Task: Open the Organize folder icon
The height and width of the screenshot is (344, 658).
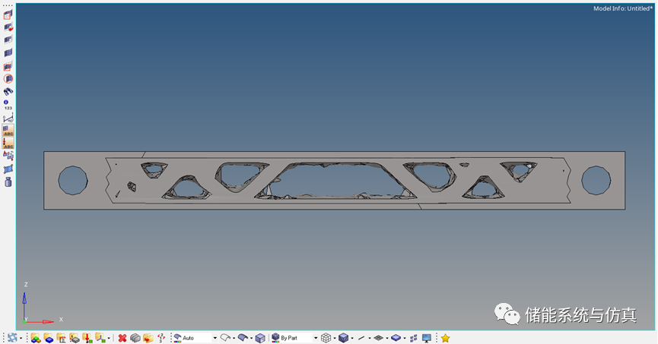Action: tap(148, 338)
